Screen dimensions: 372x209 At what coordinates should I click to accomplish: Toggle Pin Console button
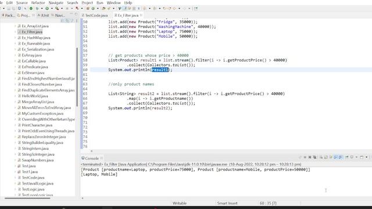(x=346, y=157)
